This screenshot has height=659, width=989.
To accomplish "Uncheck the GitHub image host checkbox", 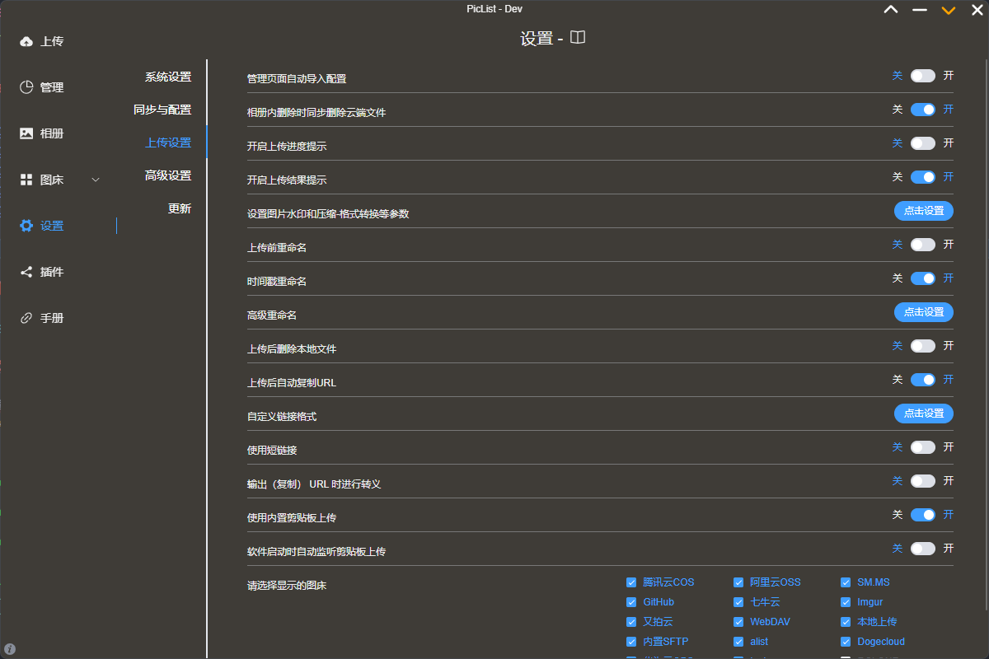I will [x=631, y=602].
